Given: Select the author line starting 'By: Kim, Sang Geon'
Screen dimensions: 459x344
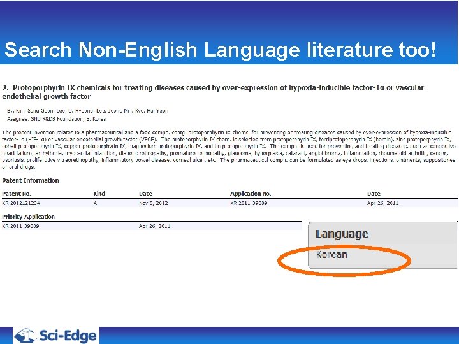Looking at the screenshot, I should point(87,111).
